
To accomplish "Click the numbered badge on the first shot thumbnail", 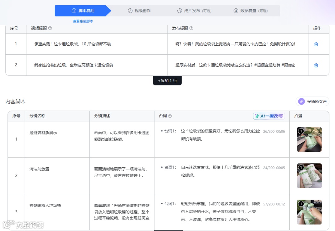I will 301,131.
